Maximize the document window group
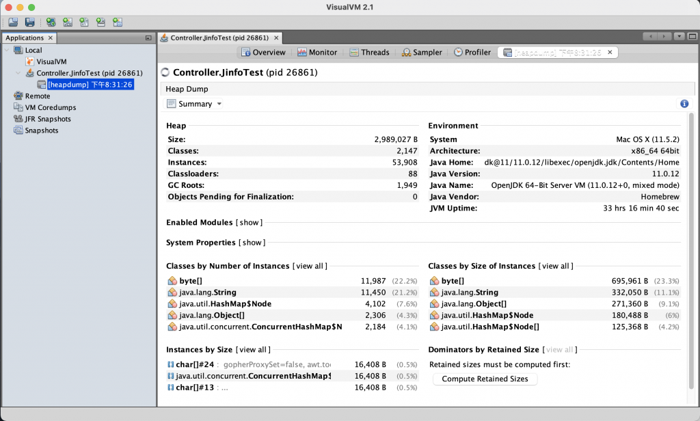Screen dimensions: 700x421 click(x=692, y=37)
